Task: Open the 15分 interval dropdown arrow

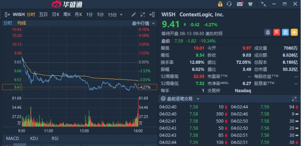Action: pyautogui.click(x=121, y=14)
